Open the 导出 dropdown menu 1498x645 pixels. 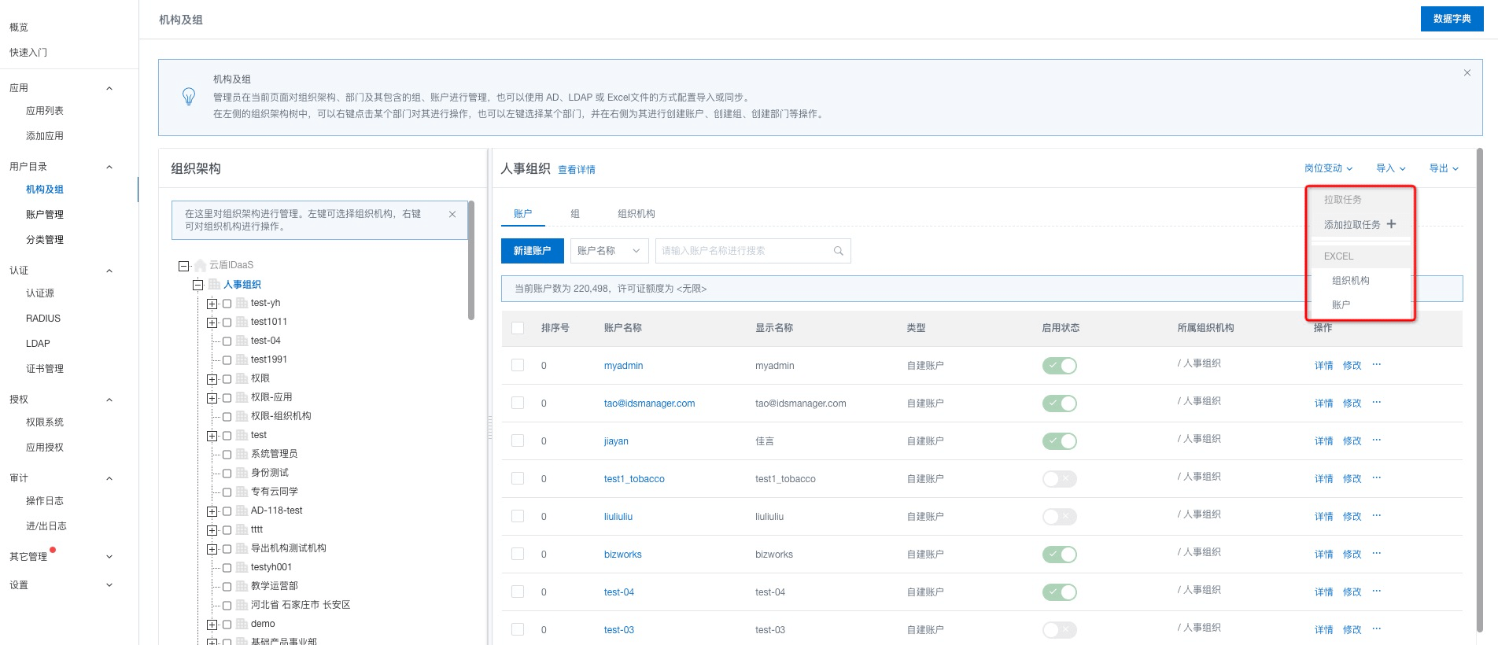(x=1443, y=168)
